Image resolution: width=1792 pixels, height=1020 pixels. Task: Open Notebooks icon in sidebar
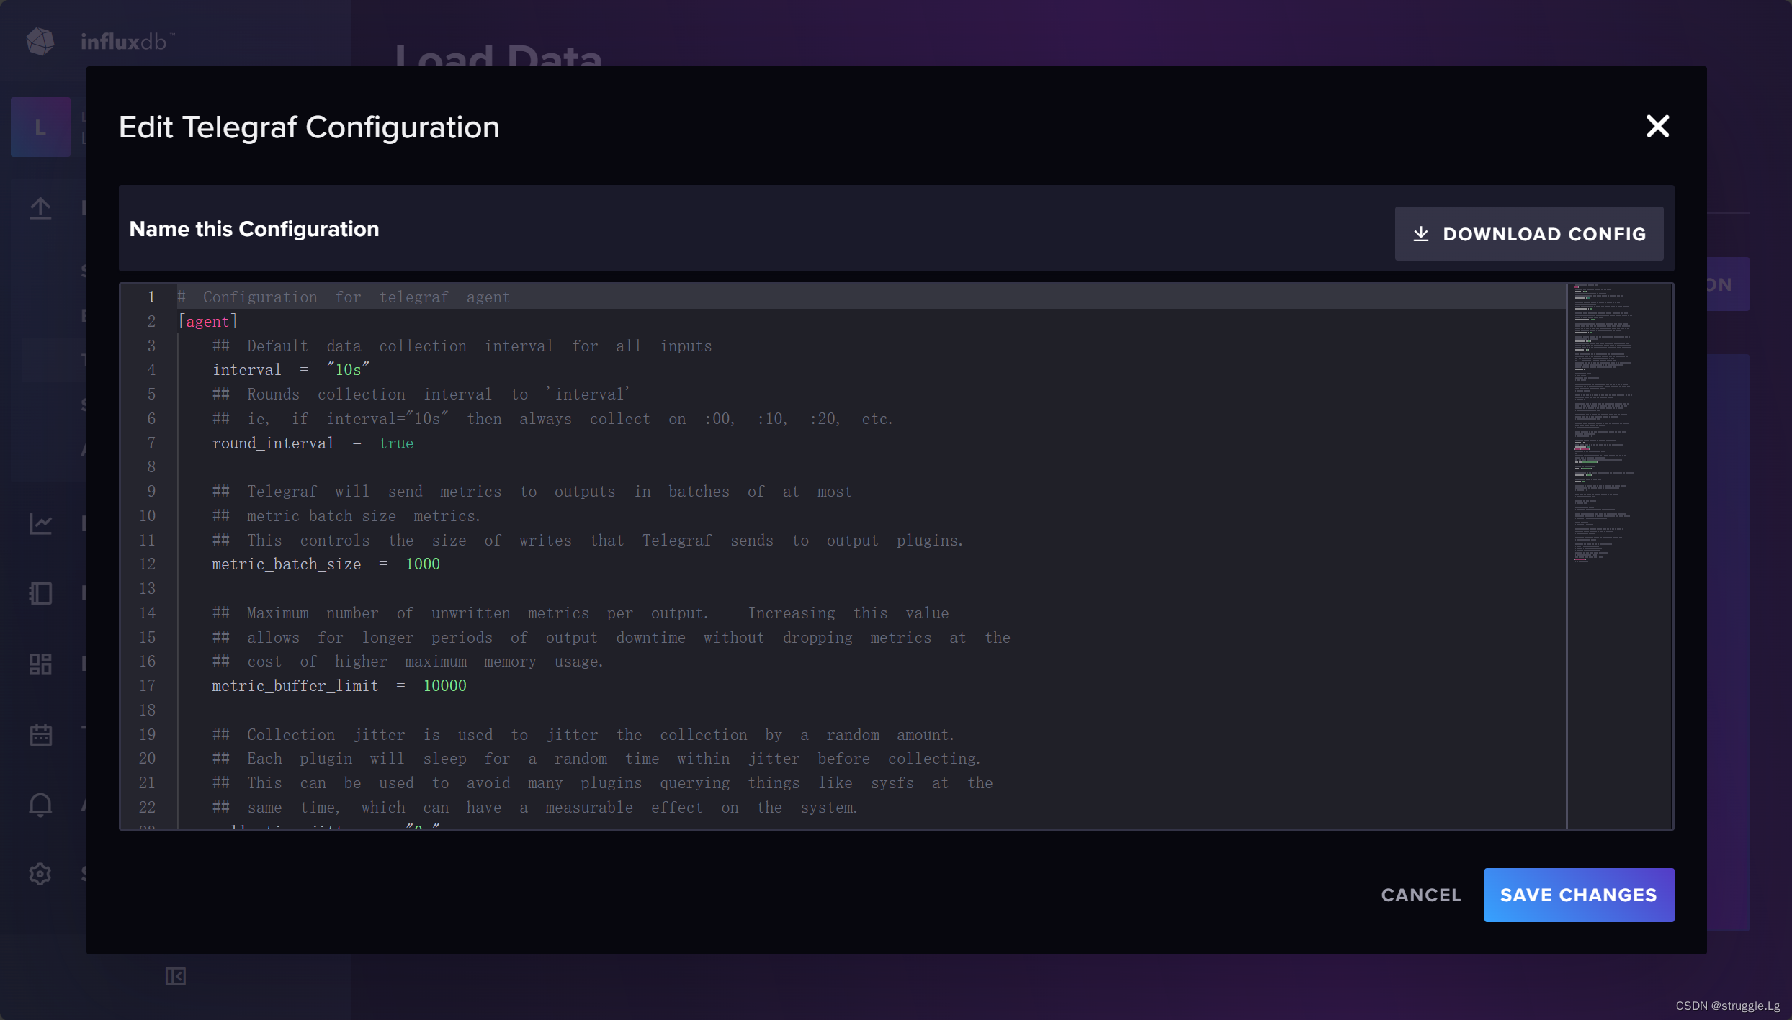coord(40,593)
